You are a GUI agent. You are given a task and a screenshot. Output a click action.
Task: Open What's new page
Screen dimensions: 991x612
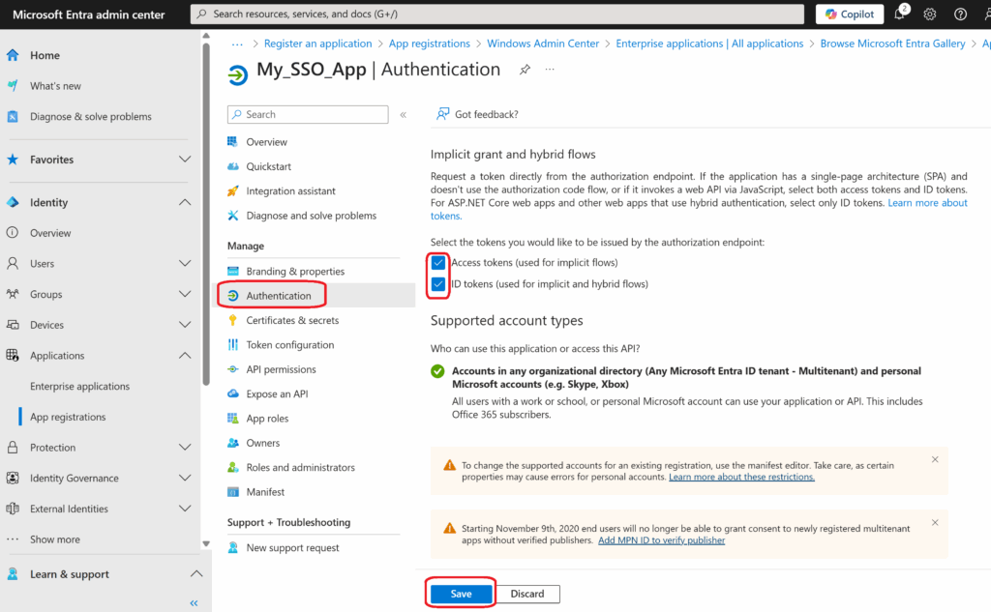(55, 86)
